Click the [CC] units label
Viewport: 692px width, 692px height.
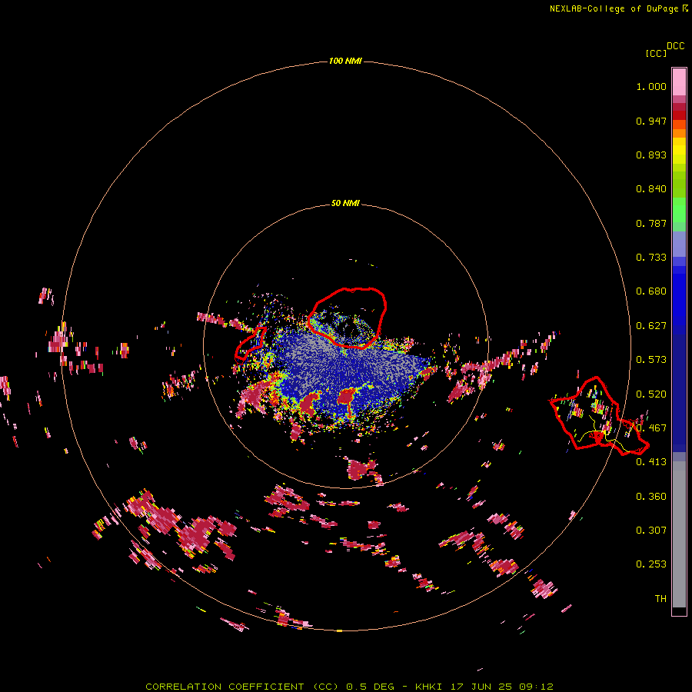[656, 53]
